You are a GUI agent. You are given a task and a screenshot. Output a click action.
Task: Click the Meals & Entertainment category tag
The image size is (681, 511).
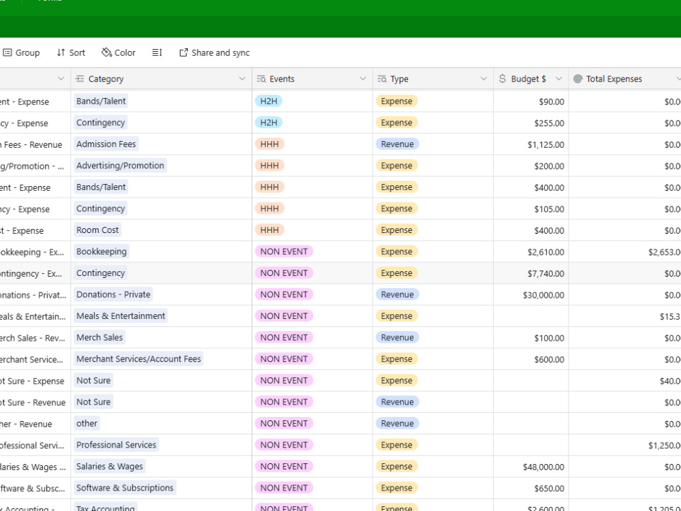[x=121, y=316]
